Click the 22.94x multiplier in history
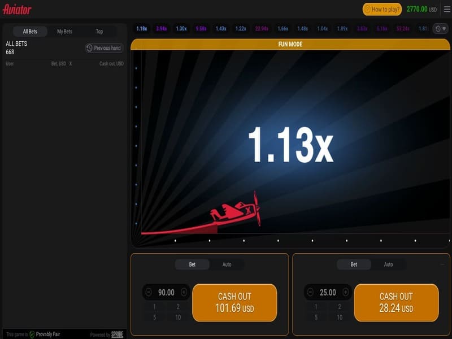This screenshot has height=339, width=452. click(262, 28)
